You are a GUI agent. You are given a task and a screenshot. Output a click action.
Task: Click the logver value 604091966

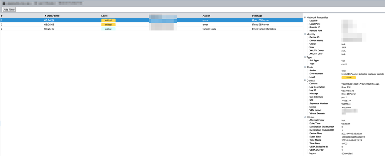click(347, 153)
